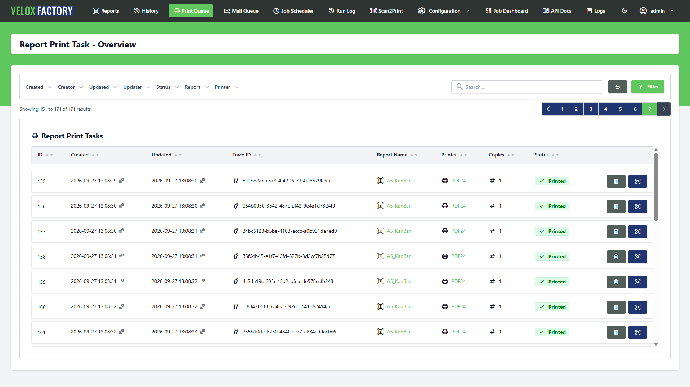Go to next page arrow
This screenshot has width=690, height=387.
click(x=664, y=109)
